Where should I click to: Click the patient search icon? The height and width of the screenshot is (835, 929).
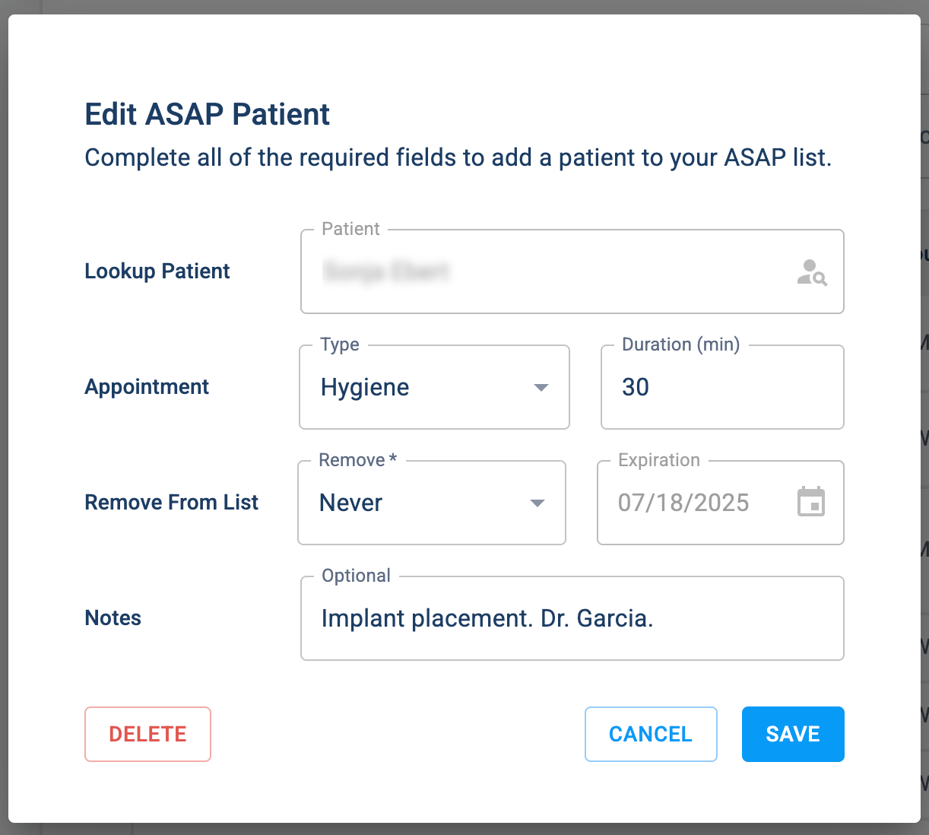coord(812,272)
